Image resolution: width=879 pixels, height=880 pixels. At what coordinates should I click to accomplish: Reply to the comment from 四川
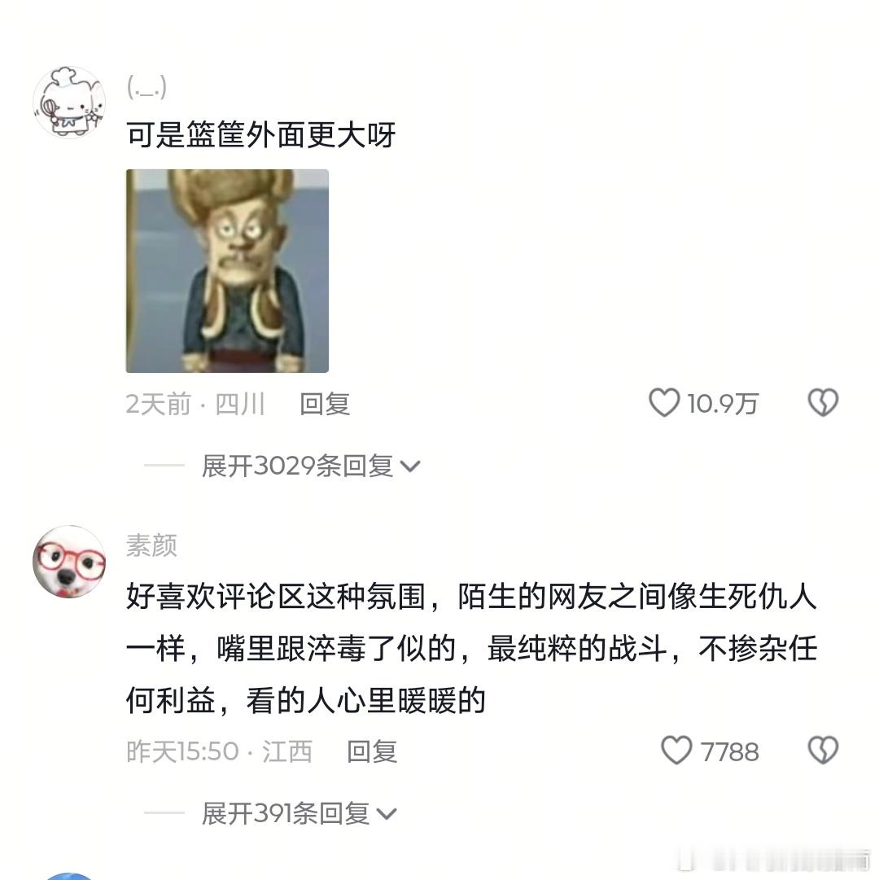[x=325, y=404]
